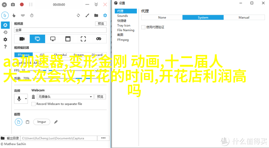Toggle screenshot to clipboard icon
The image size is (269, 148).
(x=27, y=122)
